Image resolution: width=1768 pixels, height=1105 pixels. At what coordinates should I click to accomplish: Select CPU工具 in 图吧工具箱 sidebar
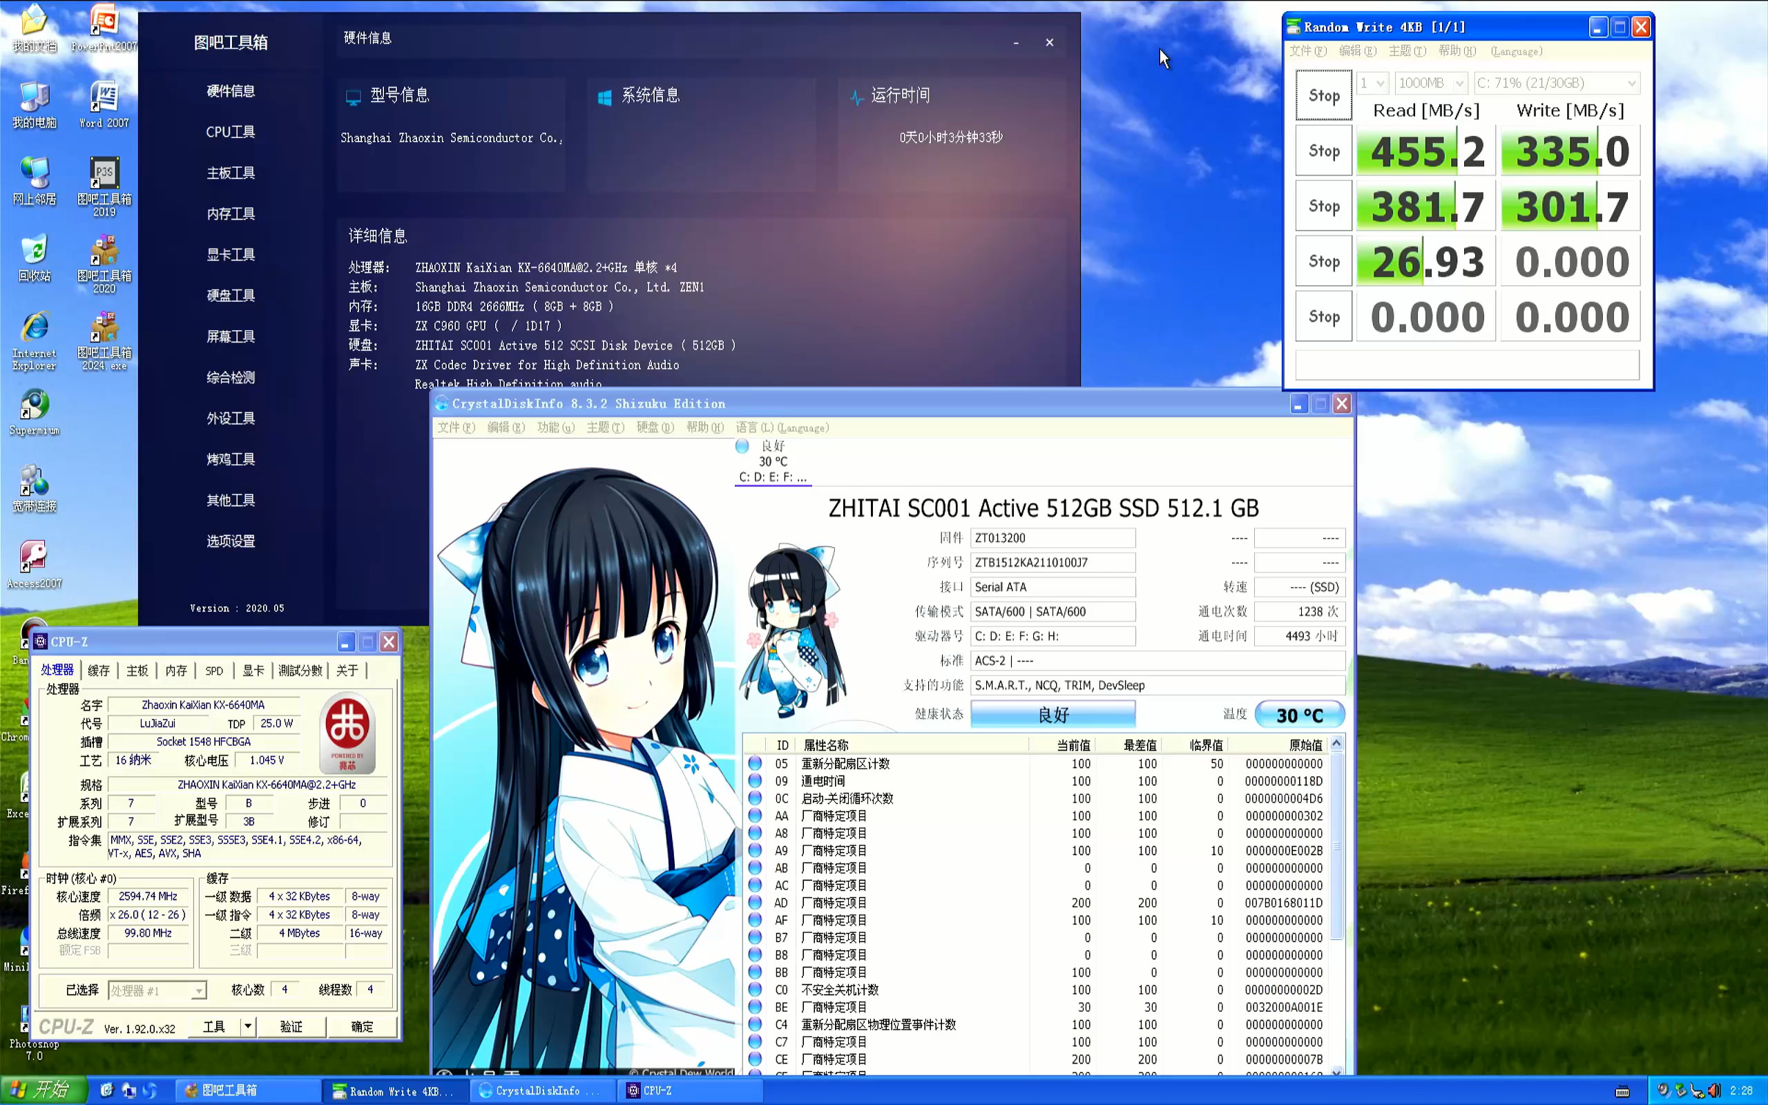tap(230, 131)
